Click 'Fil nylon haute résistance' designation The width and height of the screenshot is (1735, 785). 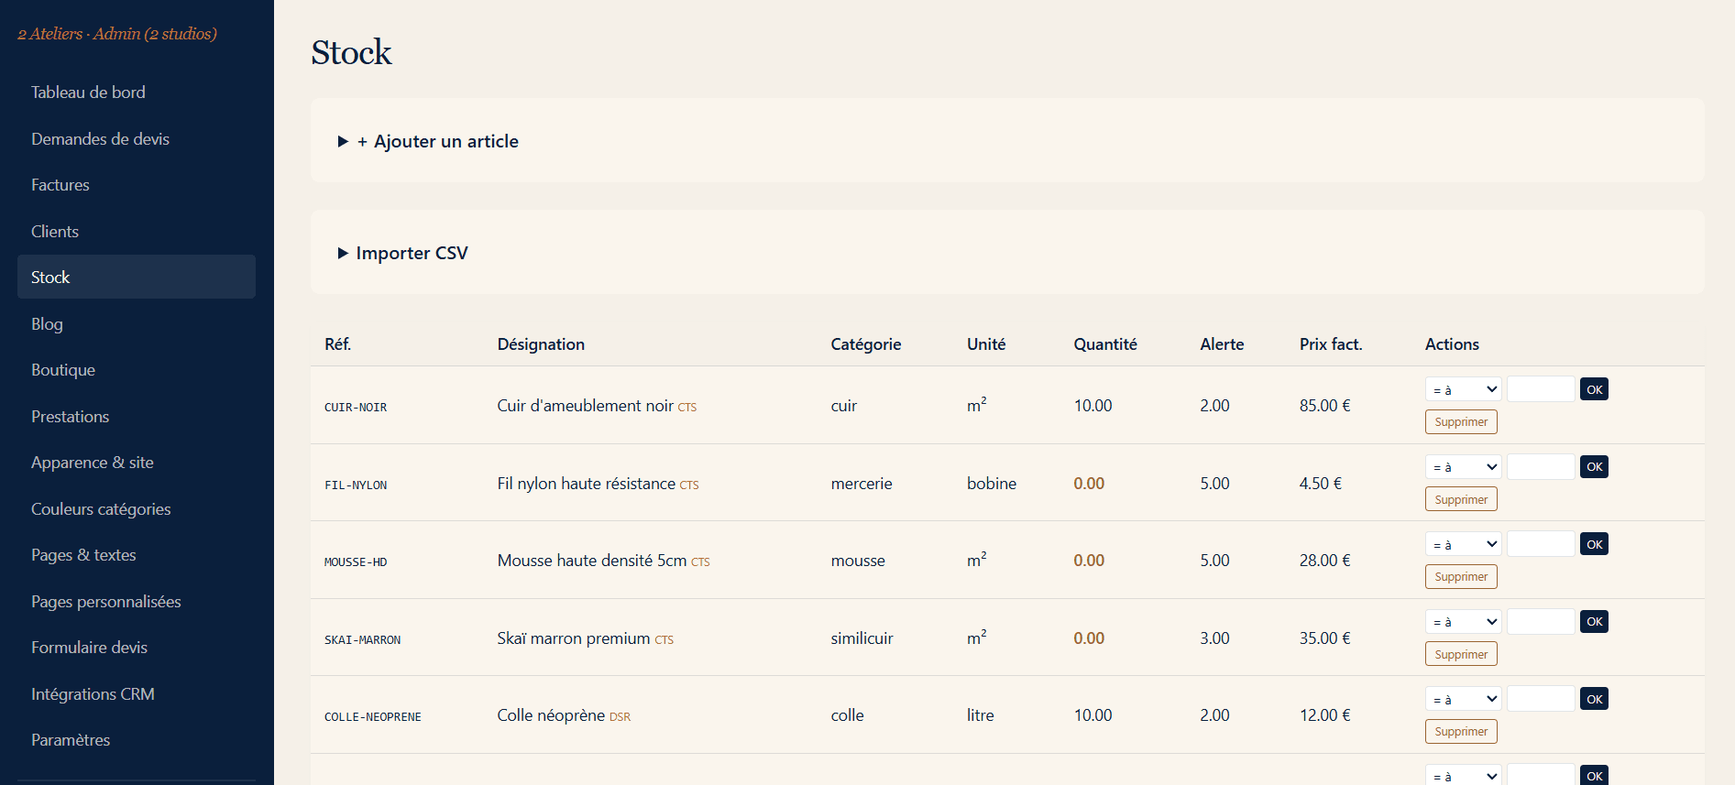(587, 484)
